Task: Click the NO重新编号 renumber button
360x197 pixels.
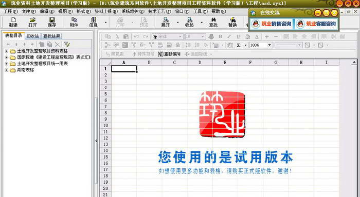Action: (169, 54)
